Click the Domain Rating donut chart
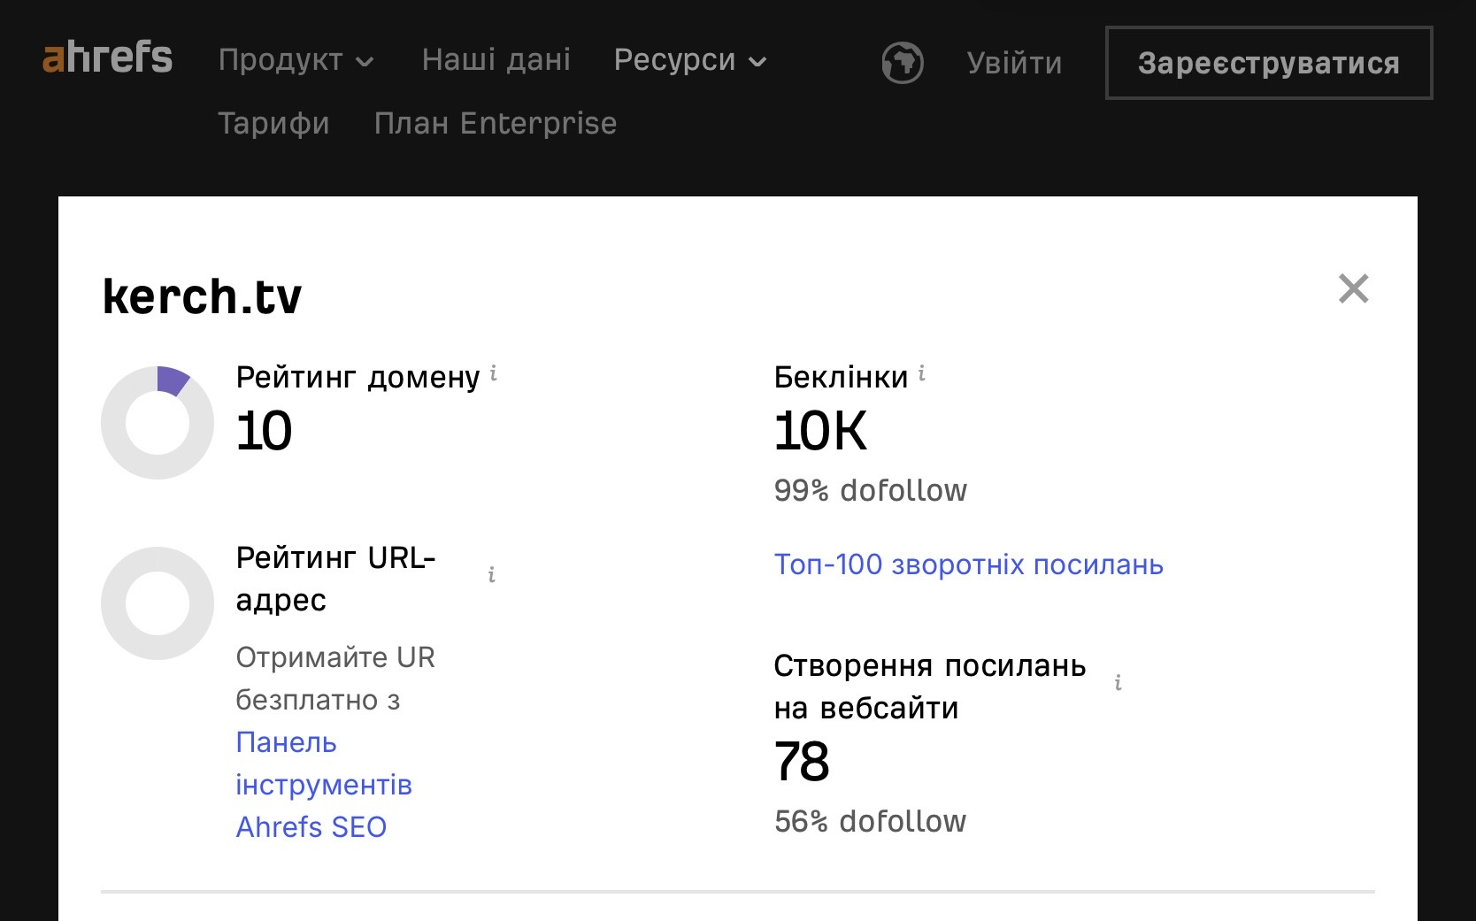Viewport: 1476px width, 921px height. coord(158,423)
